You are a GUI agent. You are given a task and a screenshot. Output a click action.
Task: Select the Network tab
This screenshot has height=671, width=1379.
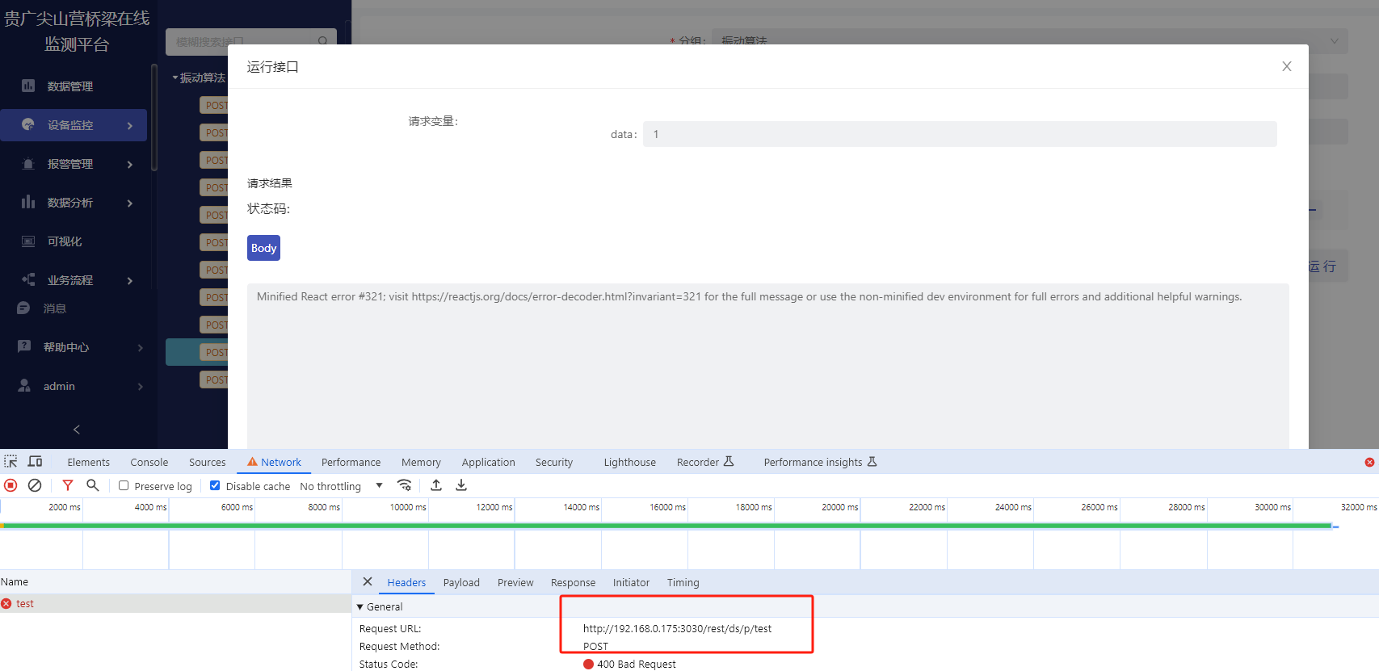[x=274, y=462]
